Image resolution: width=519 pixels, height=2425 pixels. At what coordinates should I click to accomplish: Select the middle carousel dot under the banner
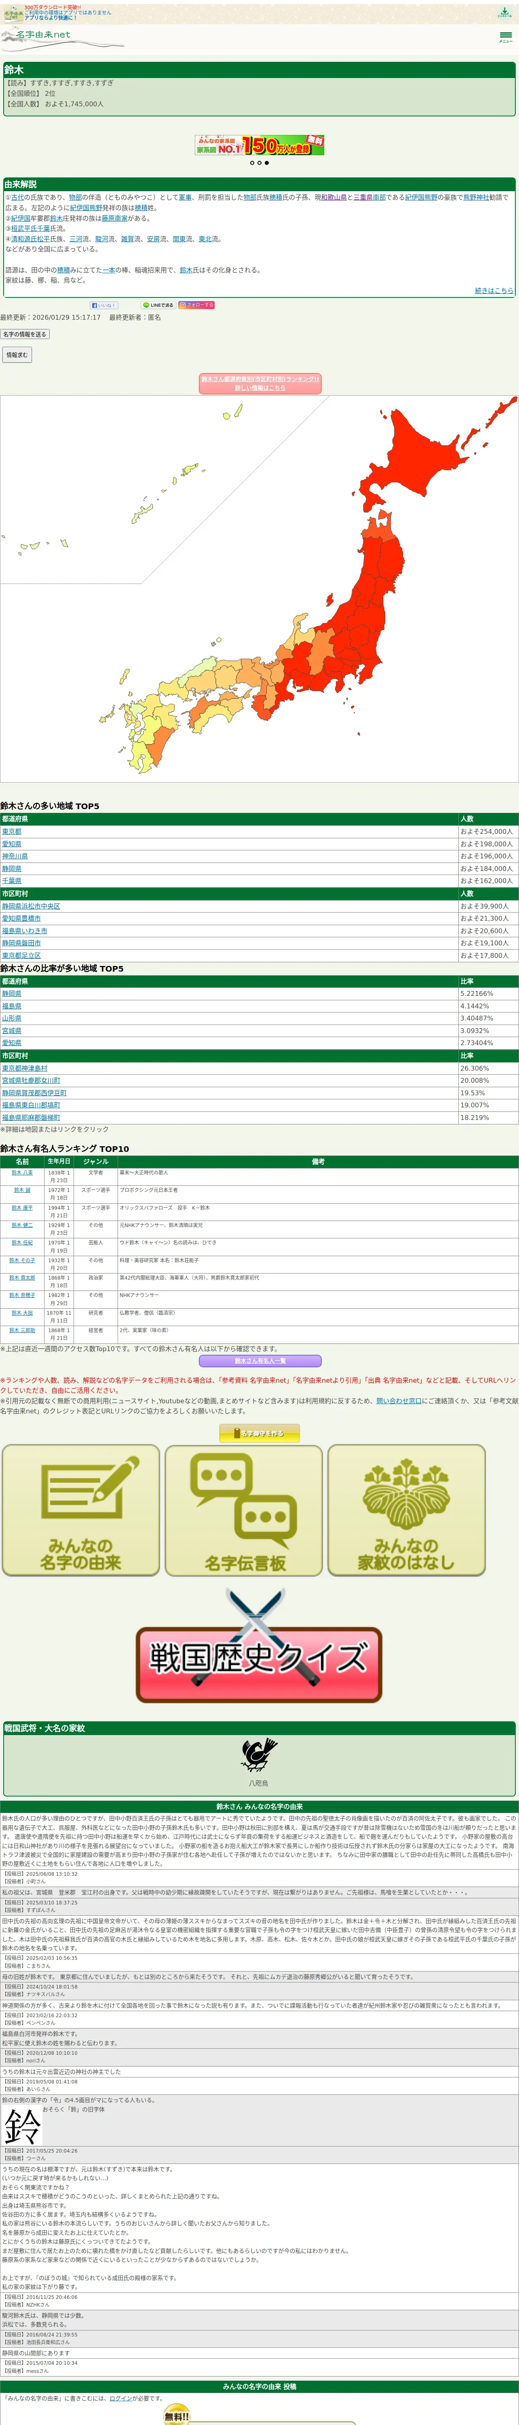pyautogui.click(x=259, y=163)
